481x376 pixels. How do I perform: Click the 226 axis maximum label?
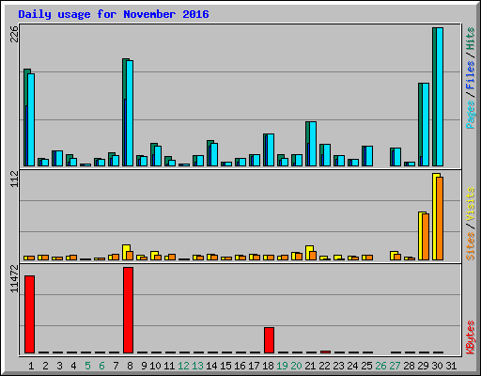pos(14,34)
